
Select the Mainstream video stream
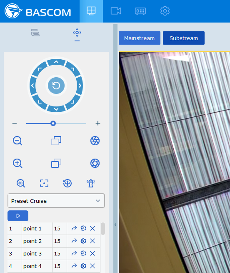140,38
